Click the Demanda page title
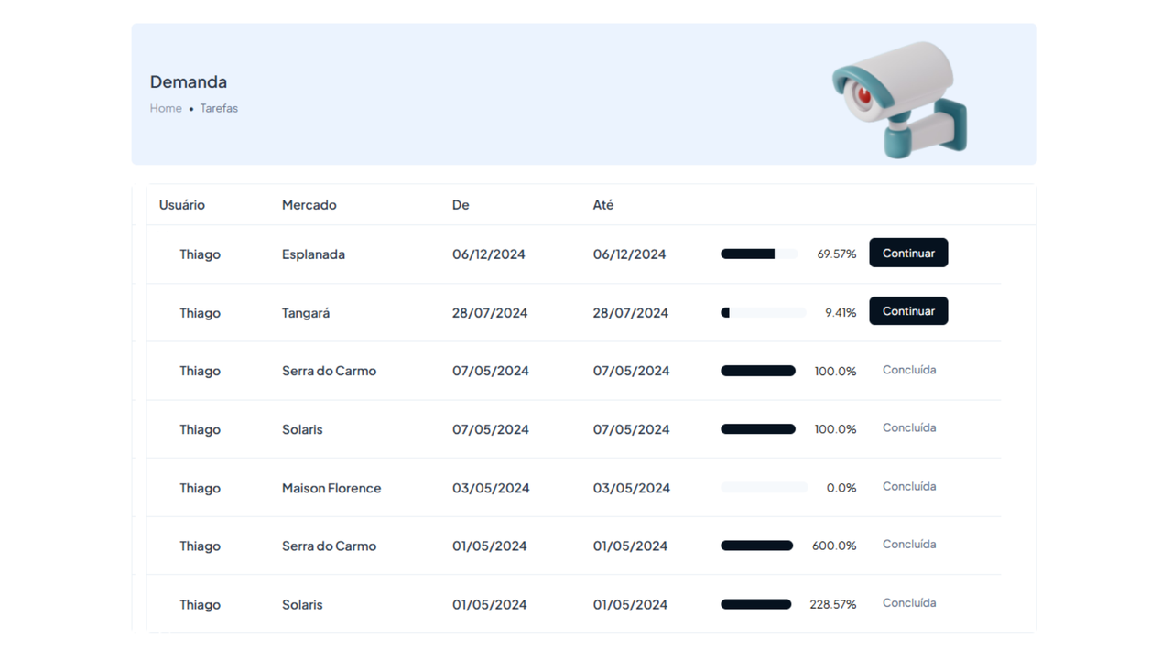The height and width of the screenshot is (659, 1172). [189, 81]
